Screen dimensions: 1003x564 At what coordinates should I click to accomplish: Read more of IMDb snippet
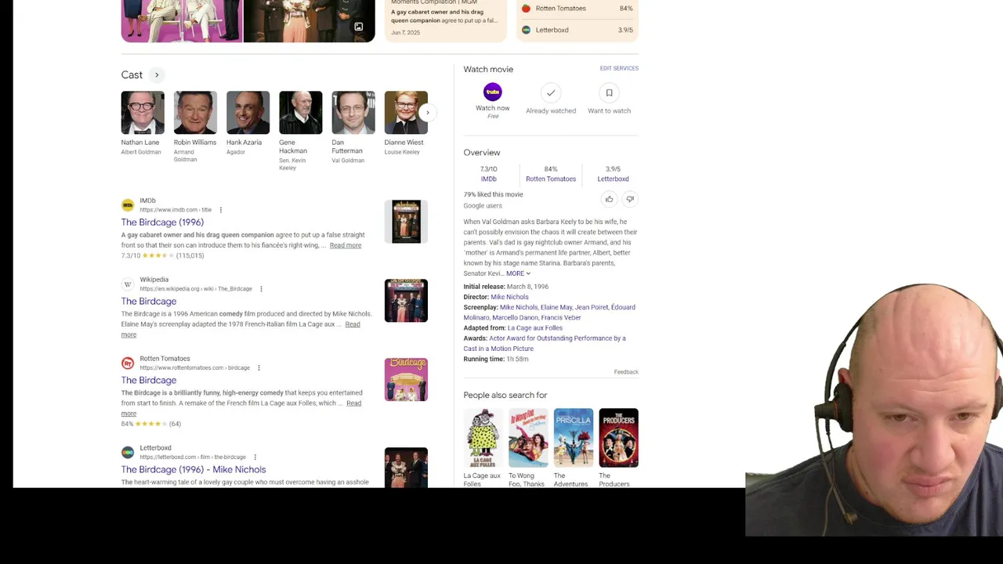(x=346, y=245)
